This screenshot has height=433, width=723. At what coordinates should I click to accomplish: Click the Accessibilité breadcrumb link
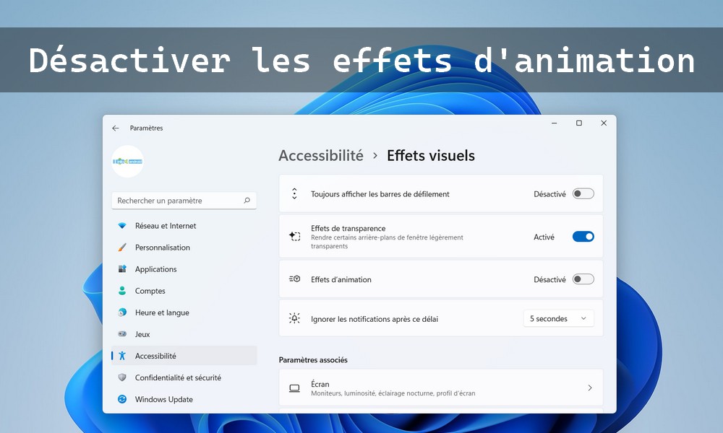pyautogui.click(x=321, y=156)
